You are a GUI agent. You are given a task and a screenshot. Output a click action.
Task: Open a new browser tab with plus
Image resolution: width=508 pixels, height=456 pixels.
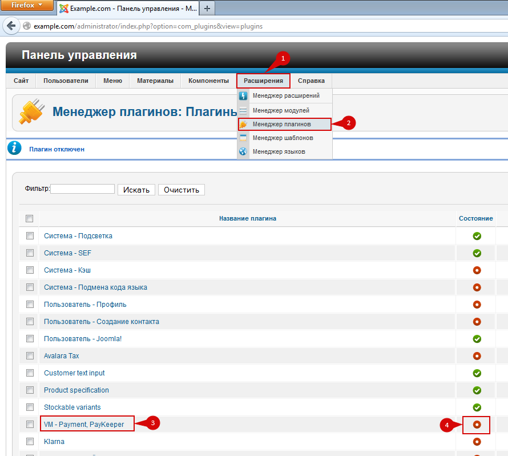(207, 9)
